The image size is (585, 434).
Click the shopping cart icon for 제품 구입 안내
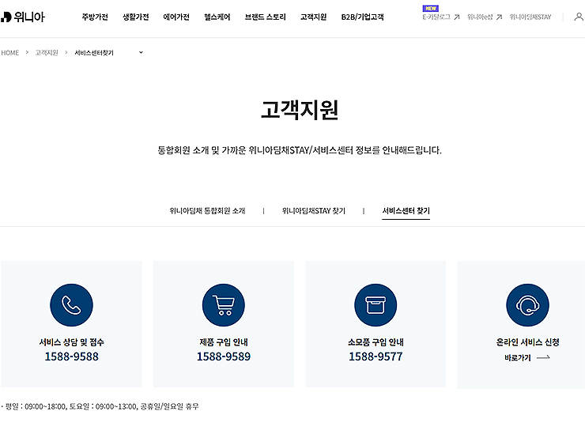point(224,305)
